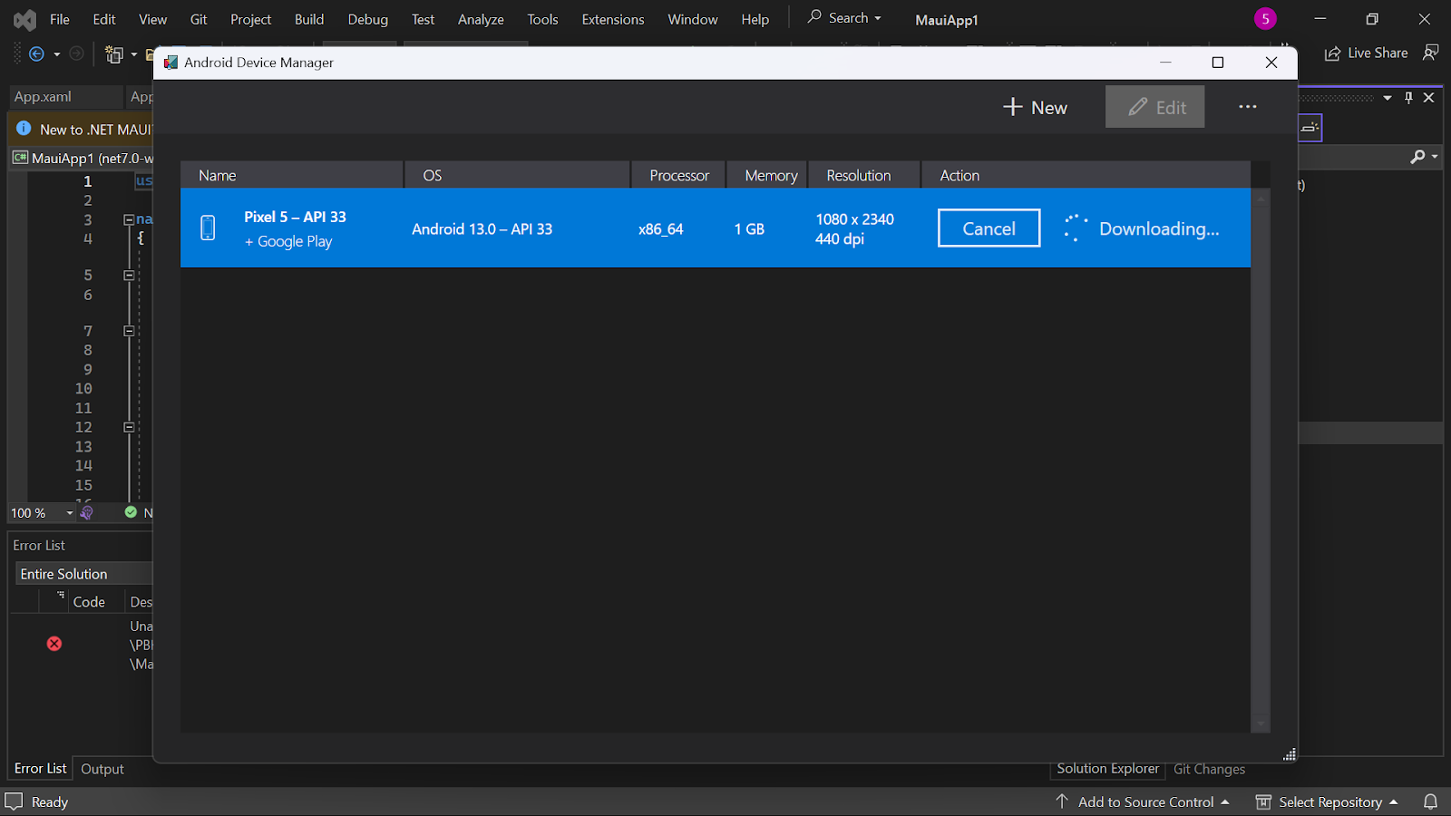Image resolution: width=1451 pixels, height=816 pixels.
Task: Click the code cleanup brush icon
Action: [x=87, y=513]
